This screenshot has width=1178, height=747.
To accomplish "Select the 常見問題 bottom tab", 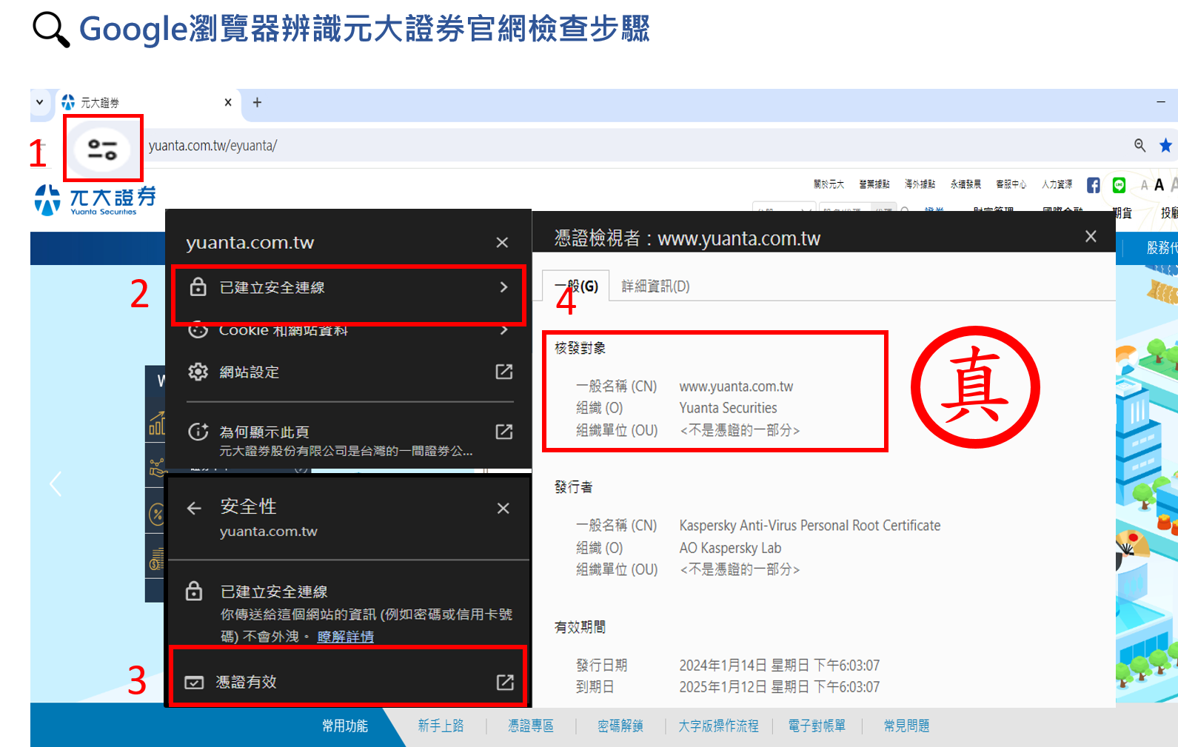I will point(907,726).
